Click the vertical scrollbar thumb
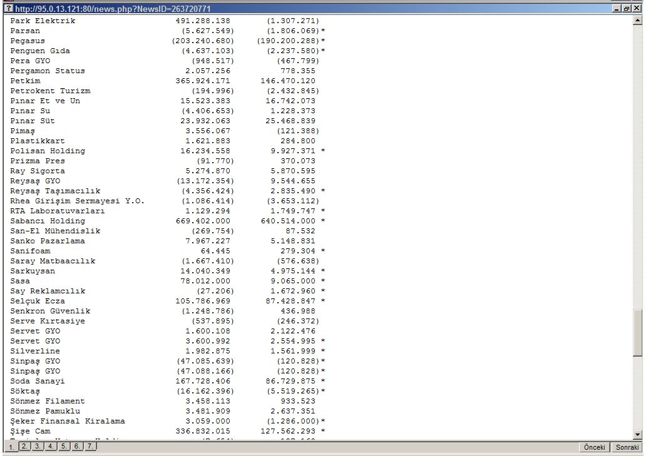Image resolution: width=646 pixels, height=456 pixels. (x=637, y=333)
